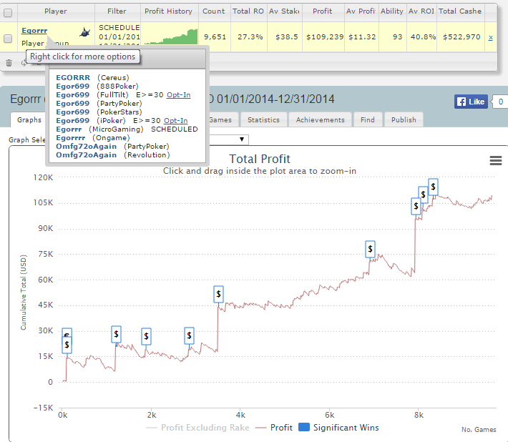The width and height of the screenshot is (508, 442).
Task: Open the Egorrr player link
Action: [x=34, y=31]
